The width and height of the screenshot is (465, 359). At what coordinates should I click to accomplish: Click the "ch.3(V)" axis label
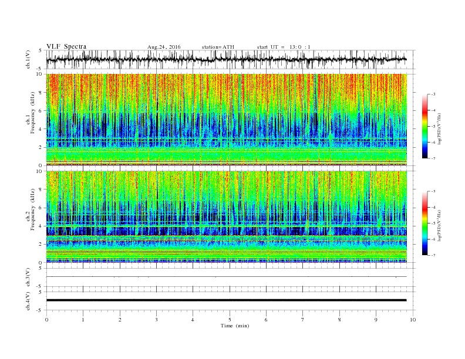click(28, 277)
